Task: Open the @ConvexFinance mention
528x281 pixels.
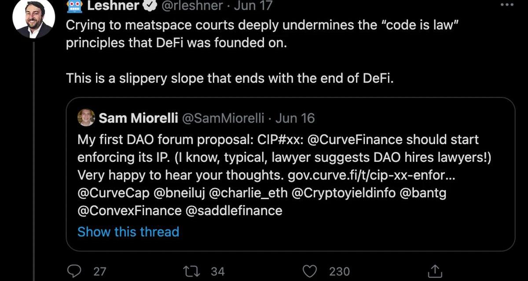Action: [x=129, y=210]
